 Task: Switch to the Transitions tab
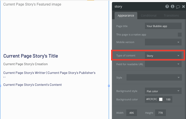click(171, 15)
